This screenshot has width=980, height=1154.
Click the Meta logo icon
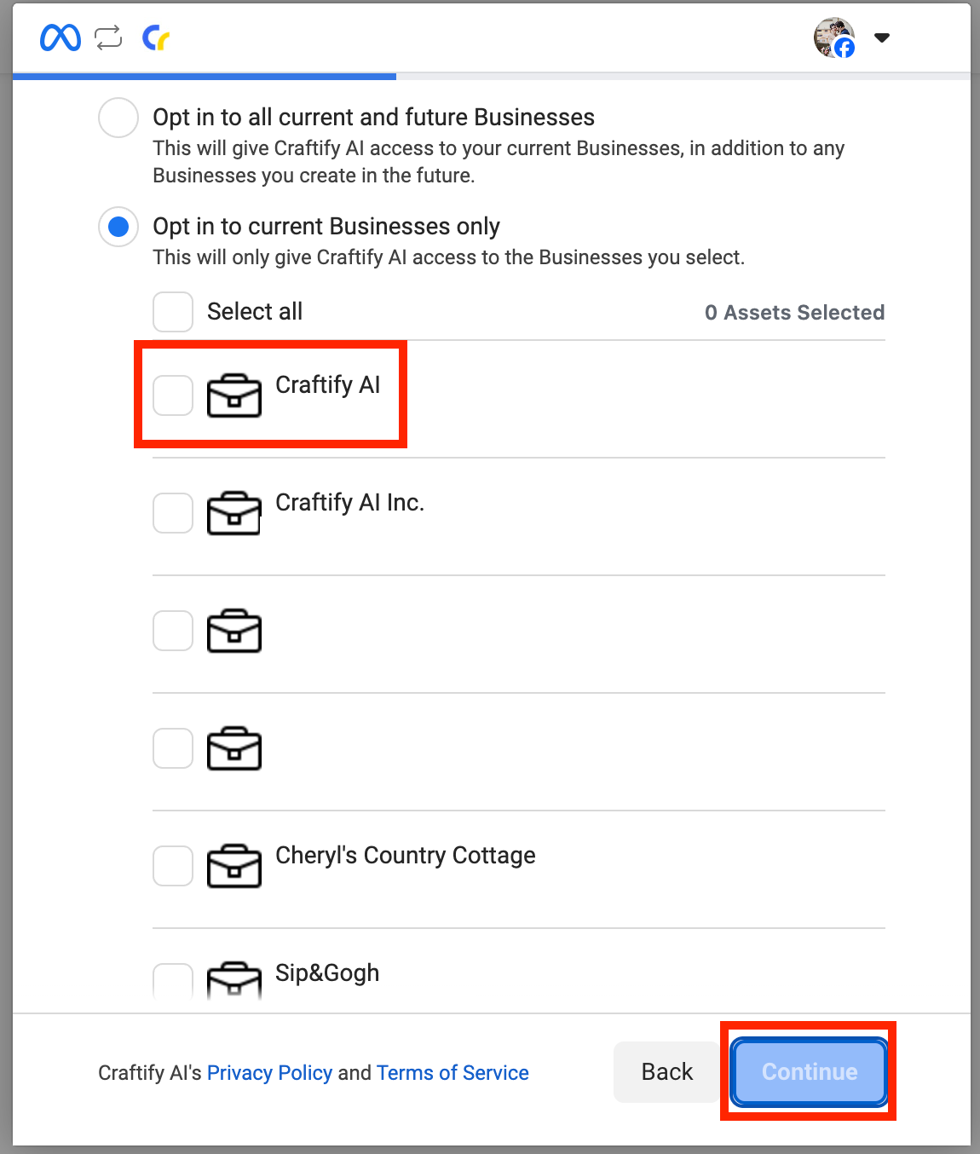[x=61, y=38]
